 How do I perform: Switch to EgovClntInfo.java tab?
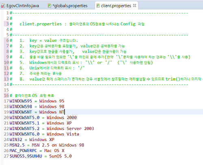click(20, 6)
